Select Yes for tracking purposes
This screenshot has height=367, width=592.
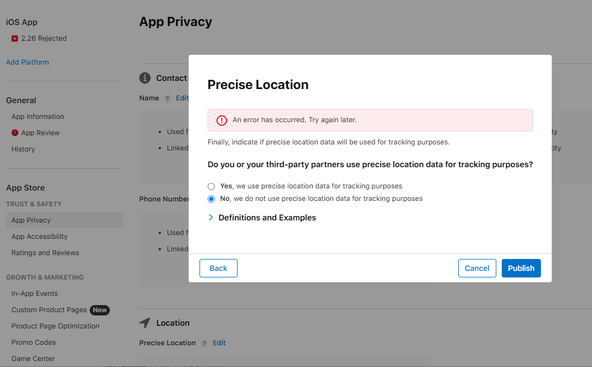point(211,186)
